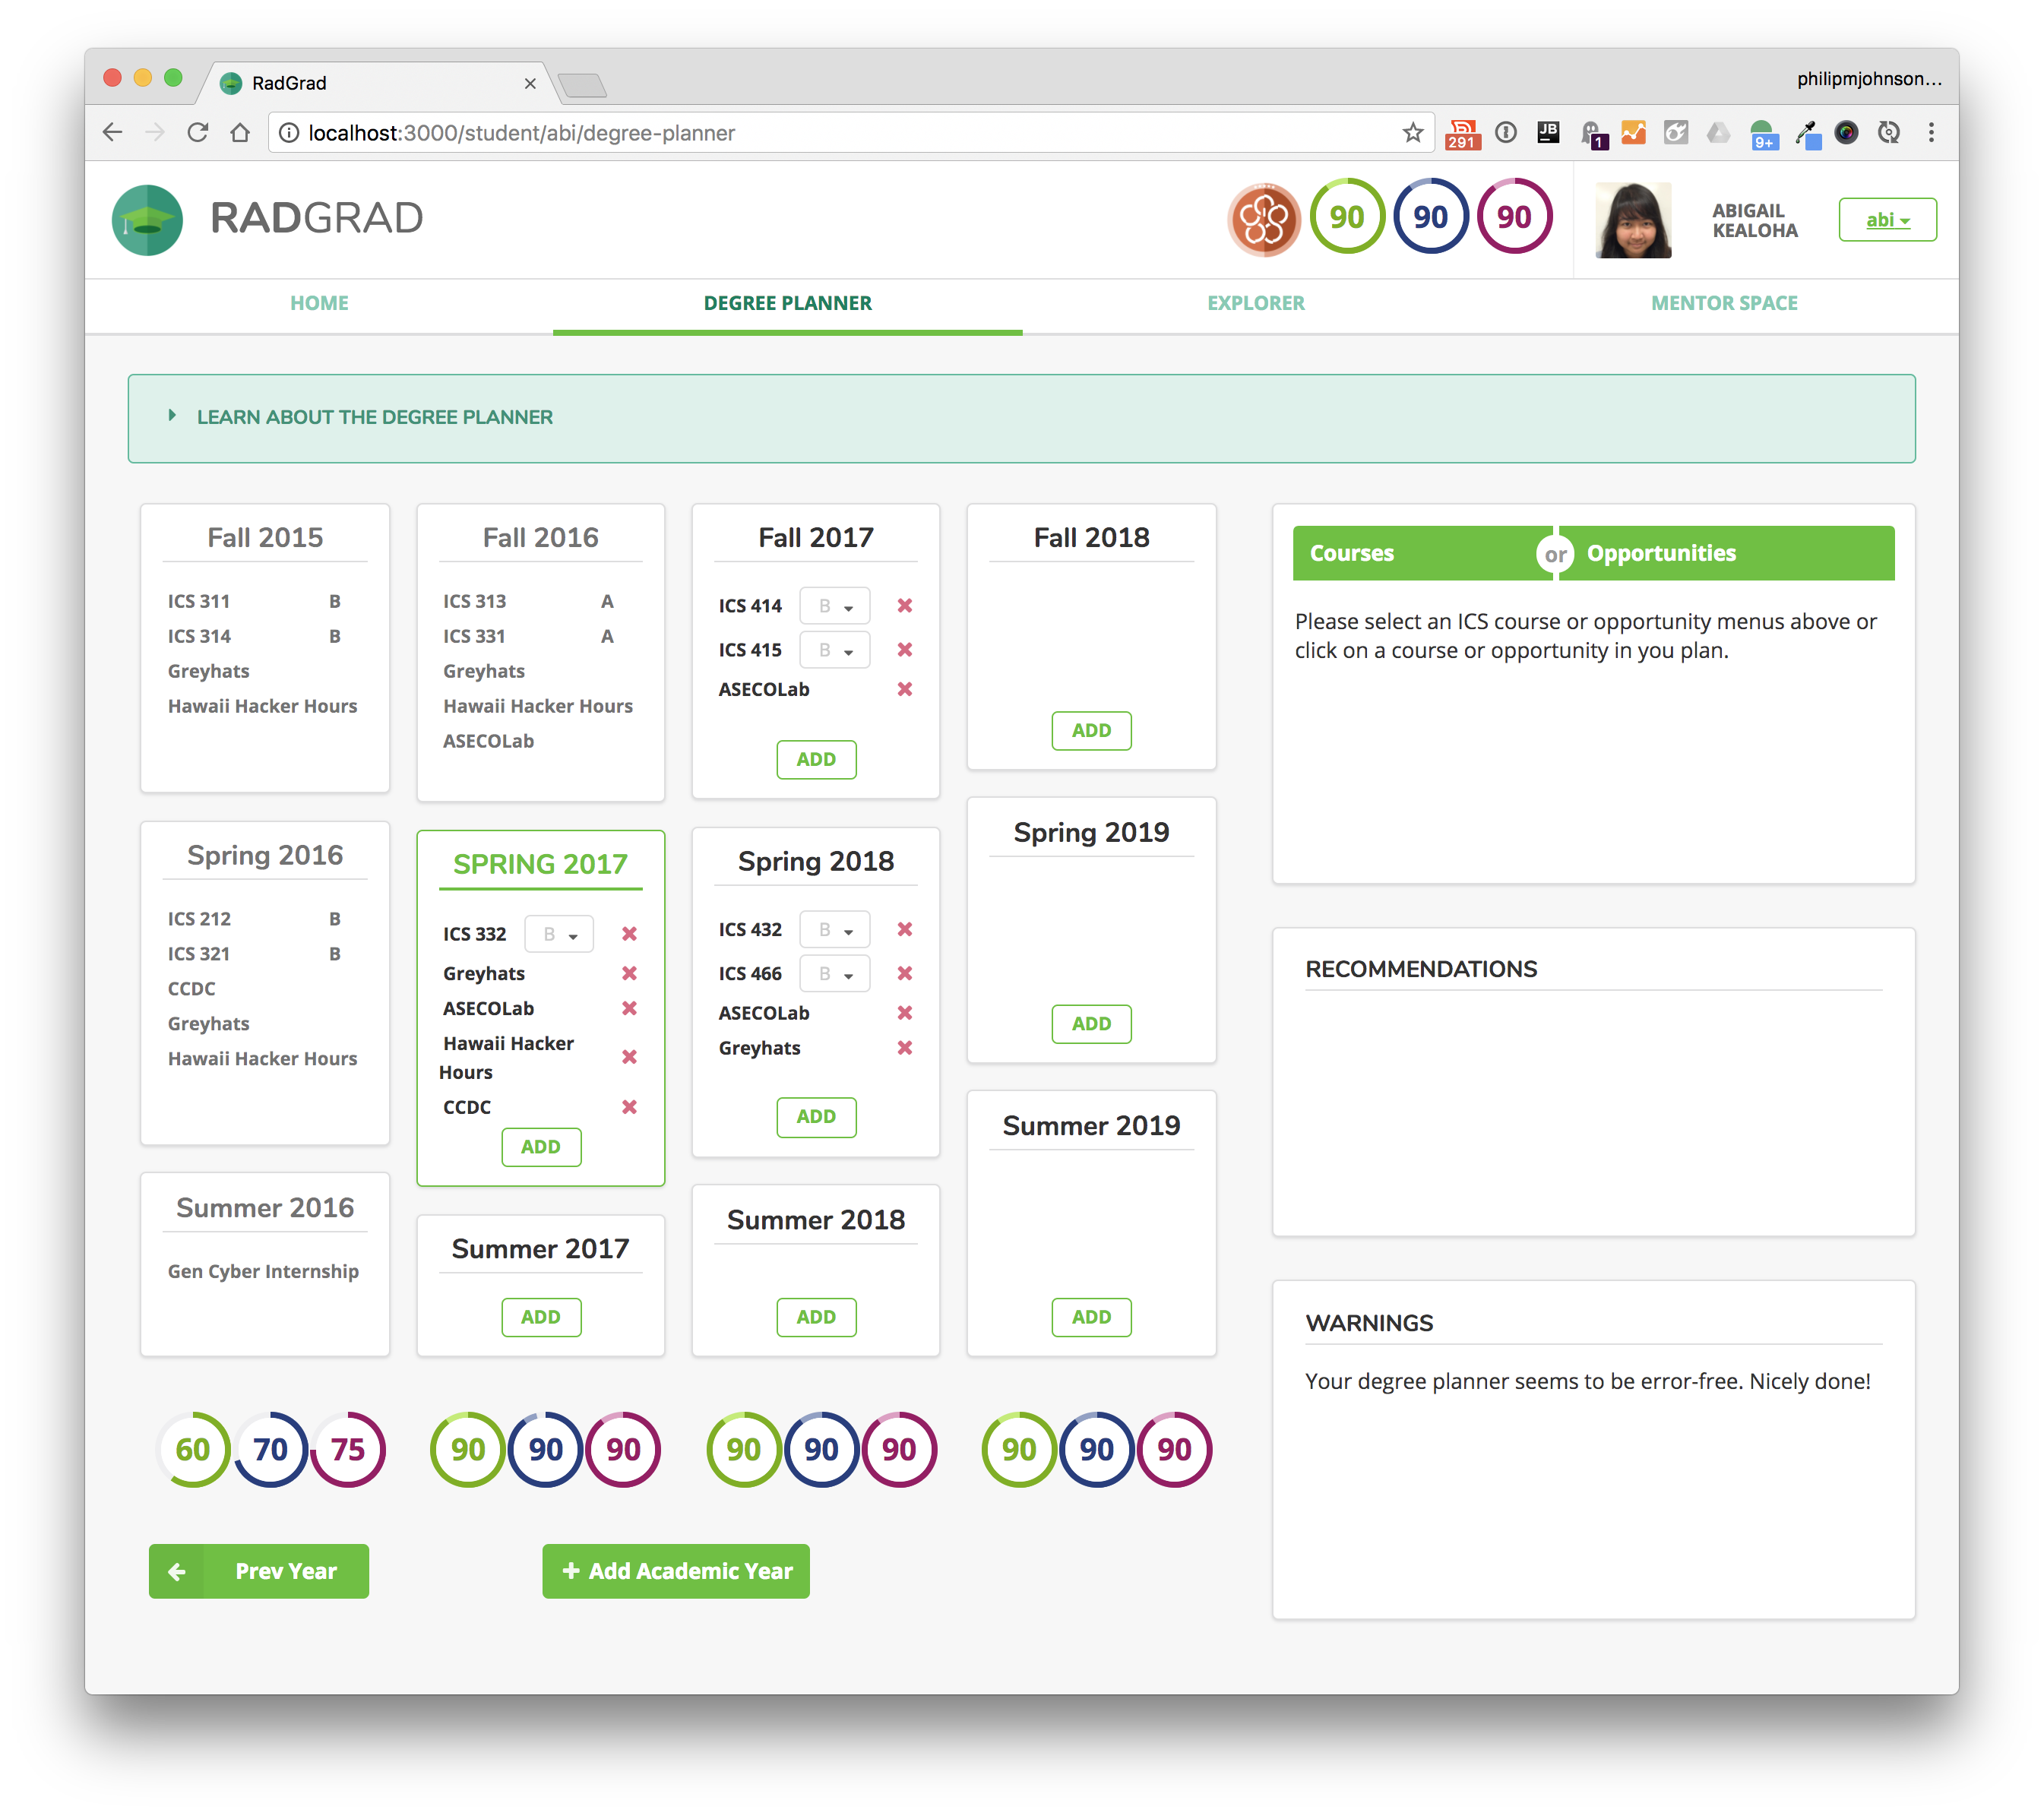The image size is (2044, 1816).
Task: Click the browser reload icon
Action: click(x=198, y=133)
